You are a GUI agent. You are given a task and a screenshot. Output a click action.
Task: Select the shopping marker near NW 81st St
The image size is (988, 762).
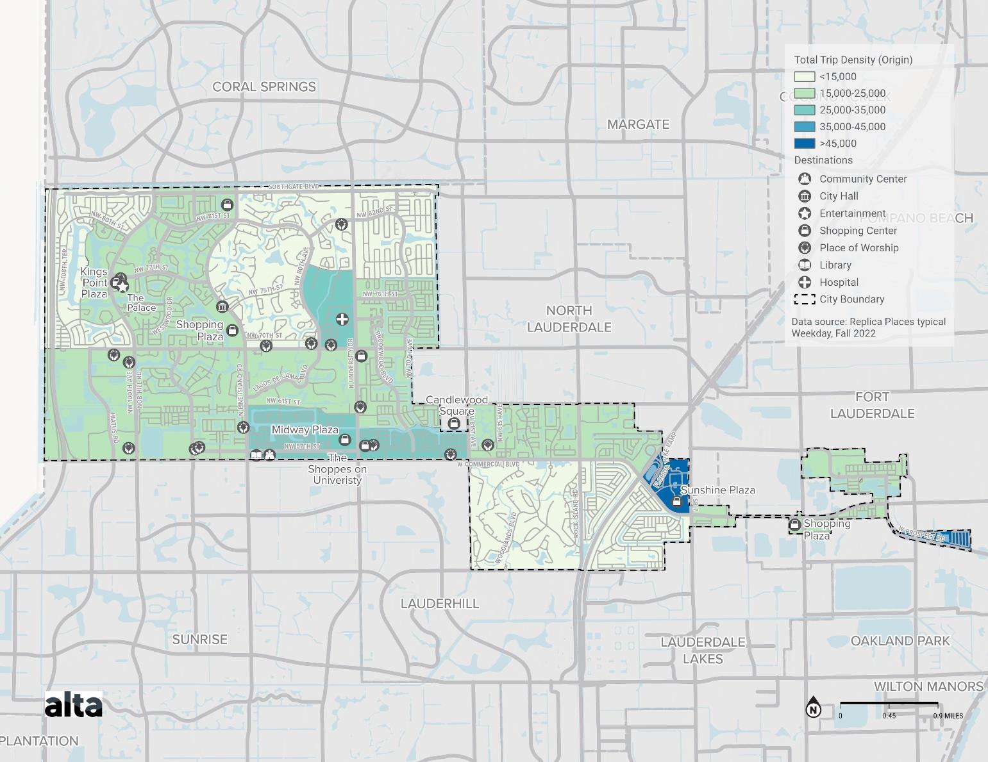226,204
